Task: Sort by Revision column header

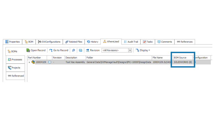Action: [58, 57]
